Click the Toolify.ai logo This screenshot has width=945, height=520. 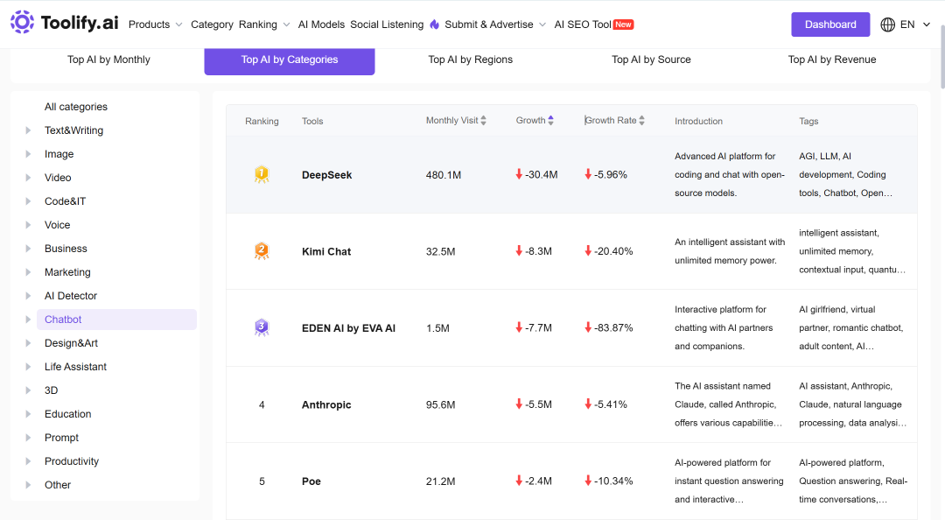click(x=65, y=23)
